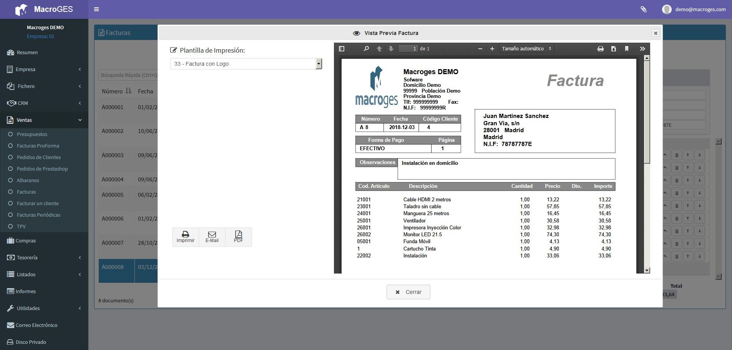Send invoice with the E-Mail button
This screenshot has width=732, height=350.
[212, 237]
